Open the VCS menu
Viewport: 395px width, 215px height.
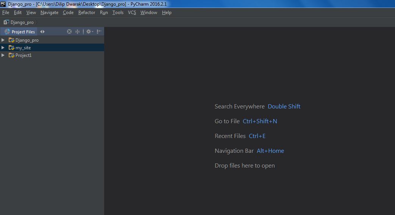tap(132, 13)
